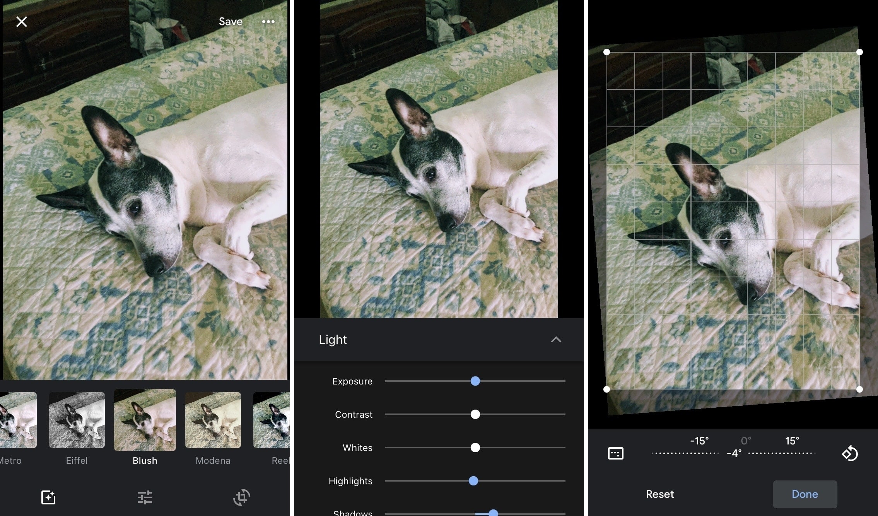Open the three-dot more options menu
Screen dimensions: 878x516
[268, 22]
